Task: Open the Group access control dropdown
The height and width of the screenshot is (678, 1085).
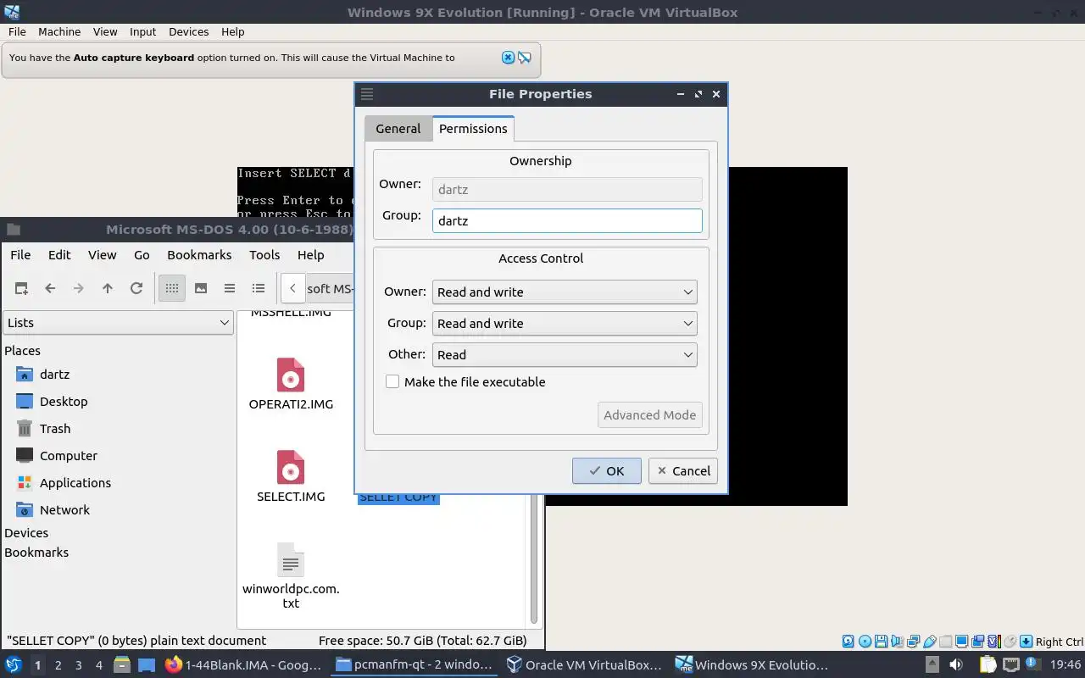Action: pyautogui.click(x=565, y=323)
